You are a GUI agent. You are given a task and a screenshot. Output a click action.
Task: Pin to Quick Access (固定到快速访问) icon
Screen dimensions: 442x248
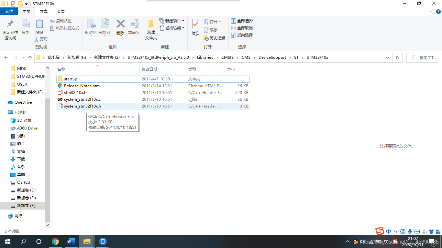[10, 29]
